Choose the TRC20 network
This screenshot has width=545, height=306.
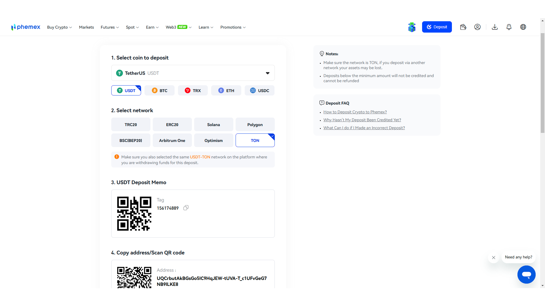tap(131, 124)
